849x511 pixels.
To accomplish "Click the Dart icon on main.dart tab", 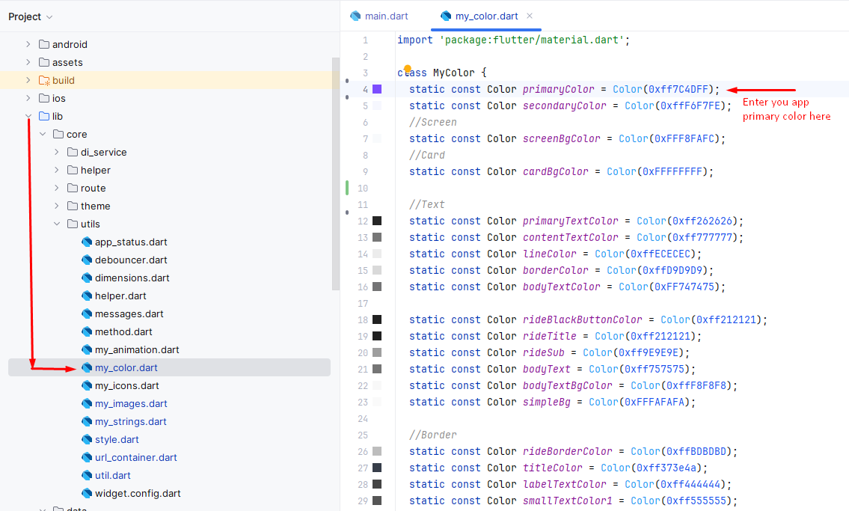I will coord(355,16).
